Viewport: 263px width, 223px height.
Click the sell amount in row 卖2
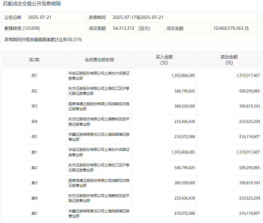tap(247, 168)
